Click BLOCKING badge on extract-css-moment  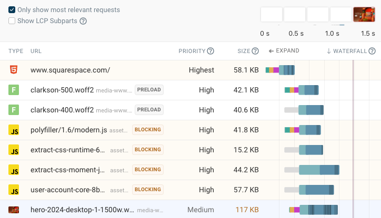[x=148, y=170]
